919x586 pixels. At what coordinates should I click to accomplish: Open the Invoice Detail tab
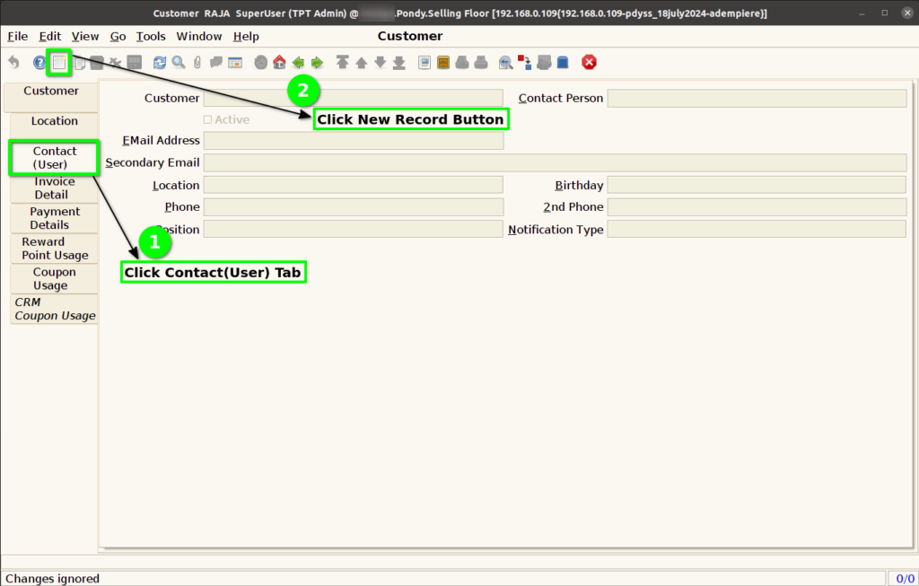coord(54,188)
